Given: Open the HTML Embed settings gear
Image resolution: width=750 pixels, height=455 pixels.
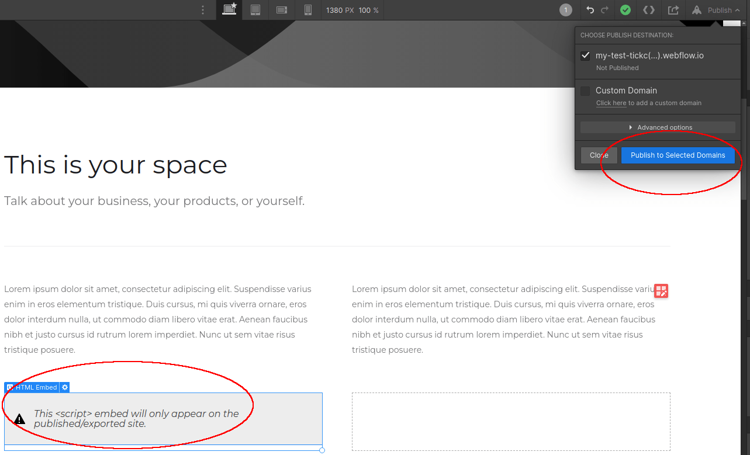Looking at the screenshot, I should tap(64, 387).
